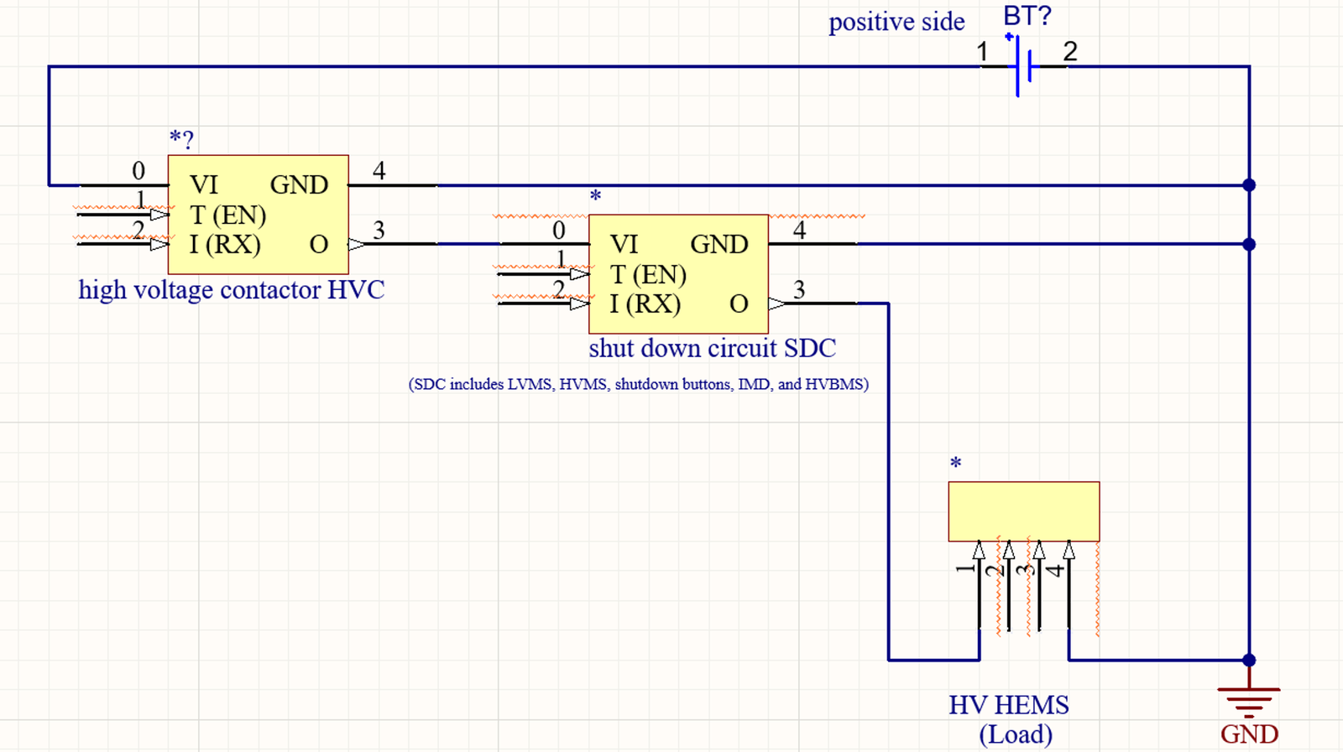This screenshot has height=752, width=1343.
Task: Select the T (EN) input pin arrow of HVC
Action: [159, 215]
